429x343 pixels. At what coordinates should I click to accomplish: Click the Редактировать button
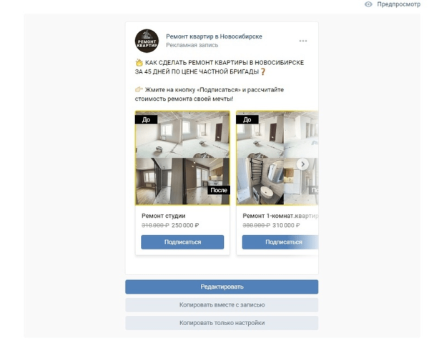(x=222, y=287)
